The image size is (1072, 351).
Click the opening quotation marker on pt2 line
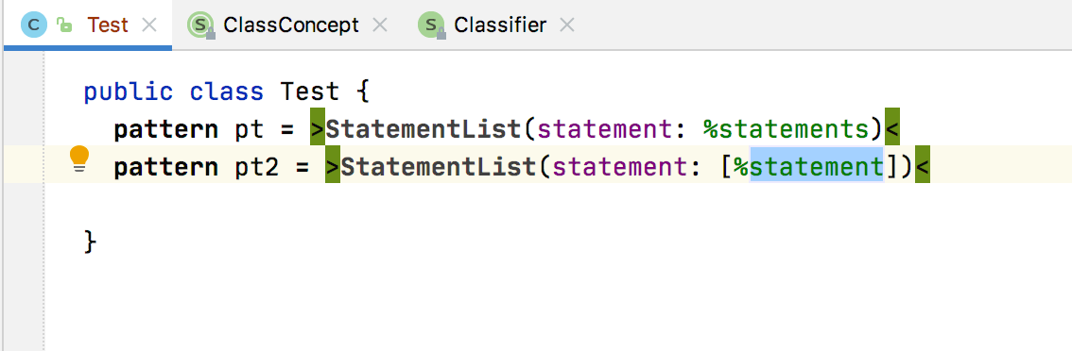[x=333, y=167]
